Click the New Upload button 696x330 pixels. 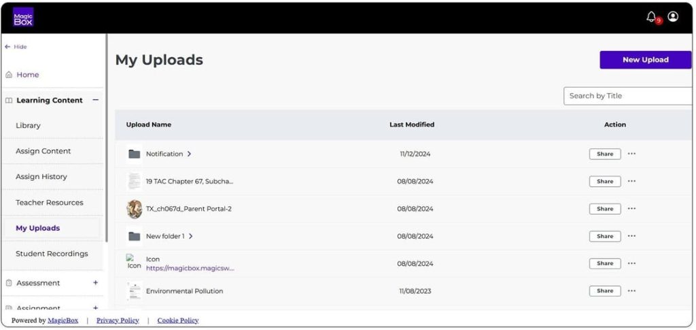(645, 60)
